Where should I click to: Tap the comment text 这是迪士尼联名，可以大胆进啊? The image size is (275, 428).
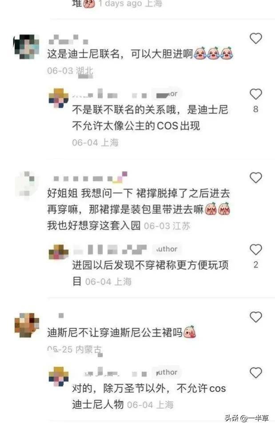pyautogui.click(x=120, y=54)
